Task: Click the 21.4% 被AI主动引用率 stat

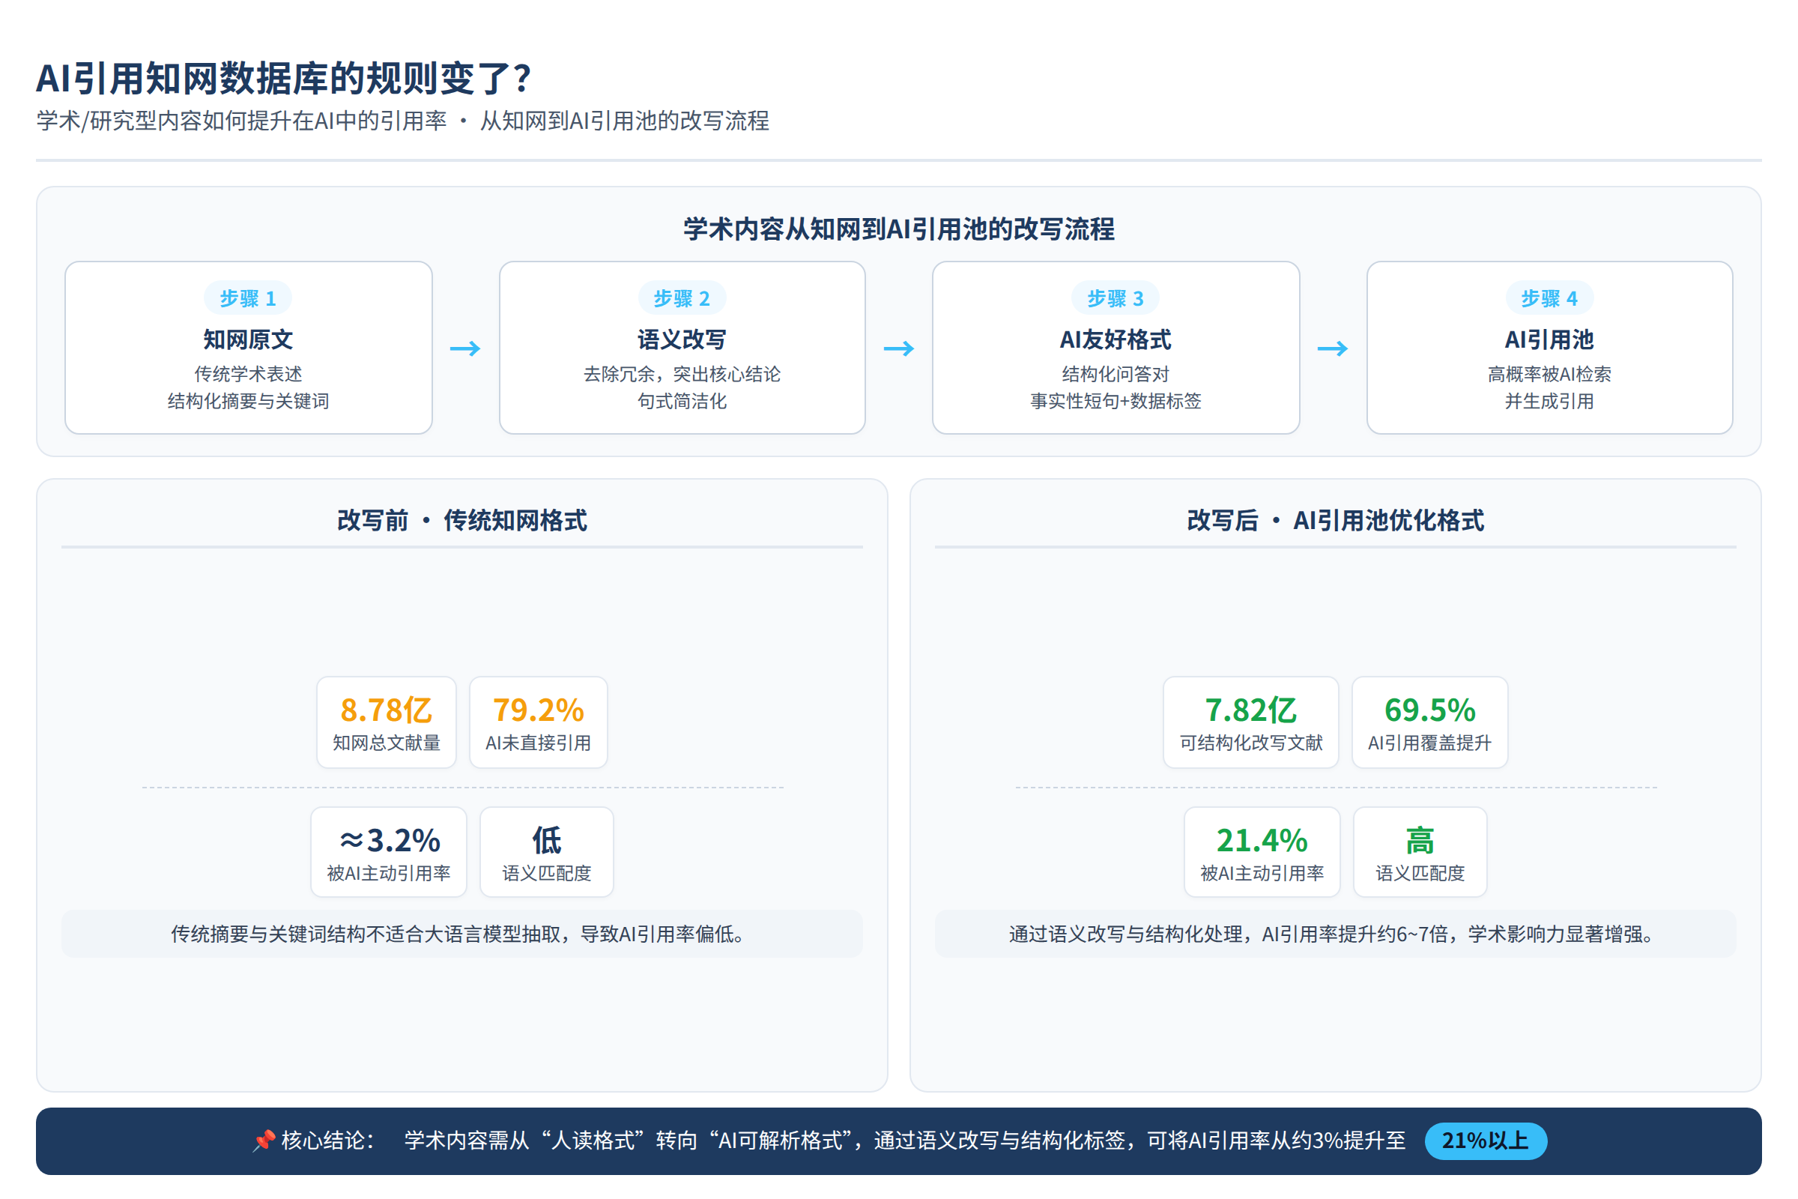Action: tap(1262, 852)
